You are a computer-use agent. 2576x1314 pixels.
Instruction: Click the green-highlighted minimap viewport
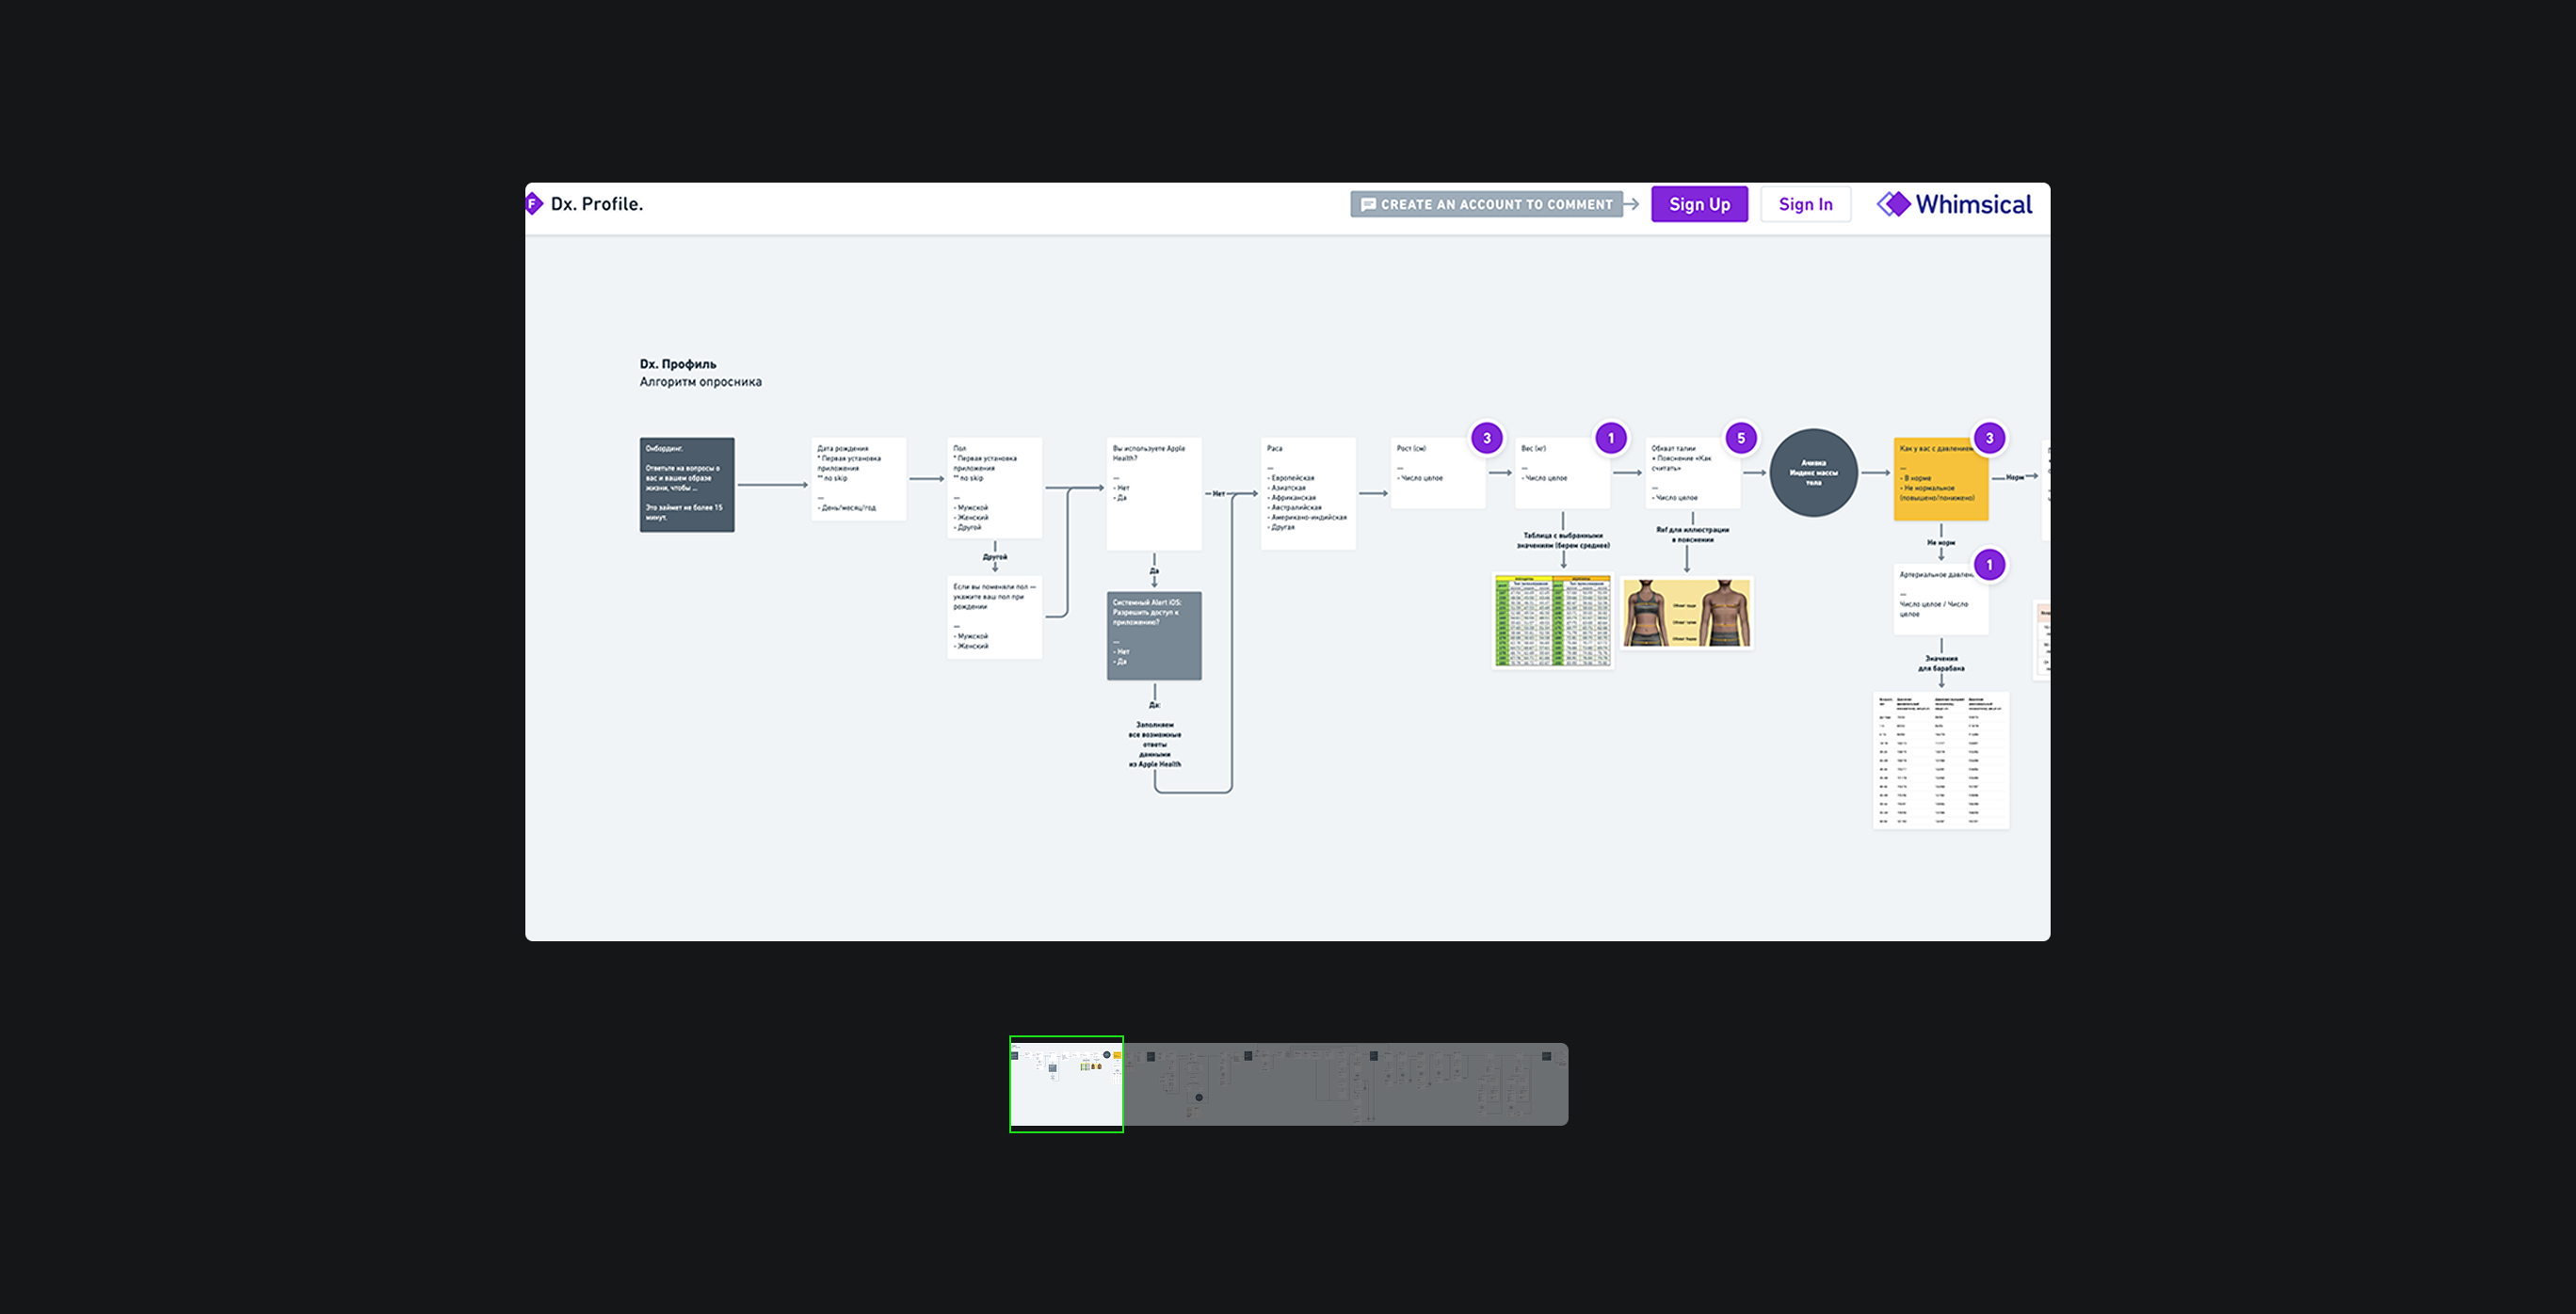click(1066, 1084)
